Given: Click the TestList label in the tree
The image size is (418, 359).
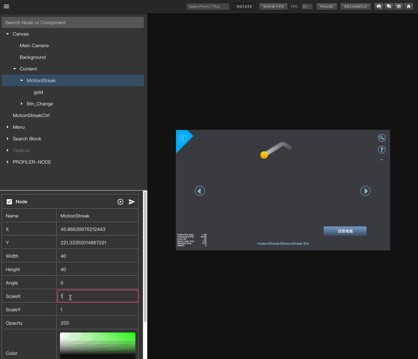Looking at the screenshot, I should pyautogui.click(x=22, y=151).
